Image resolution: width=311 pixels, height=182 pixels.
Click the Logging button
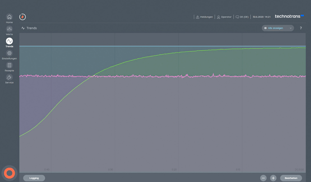pos(34,178)
